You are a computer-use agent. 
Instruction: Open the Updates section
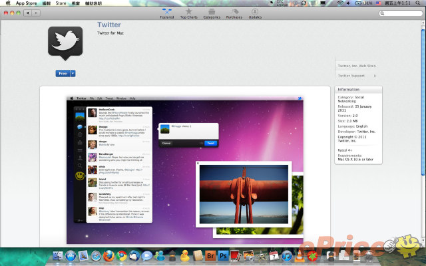(255, 13)
